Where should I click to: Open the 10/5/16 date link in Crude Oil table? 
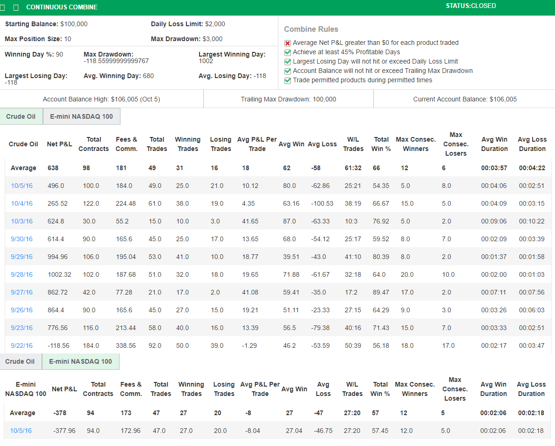pyautogui.click(x=21, y=186)
